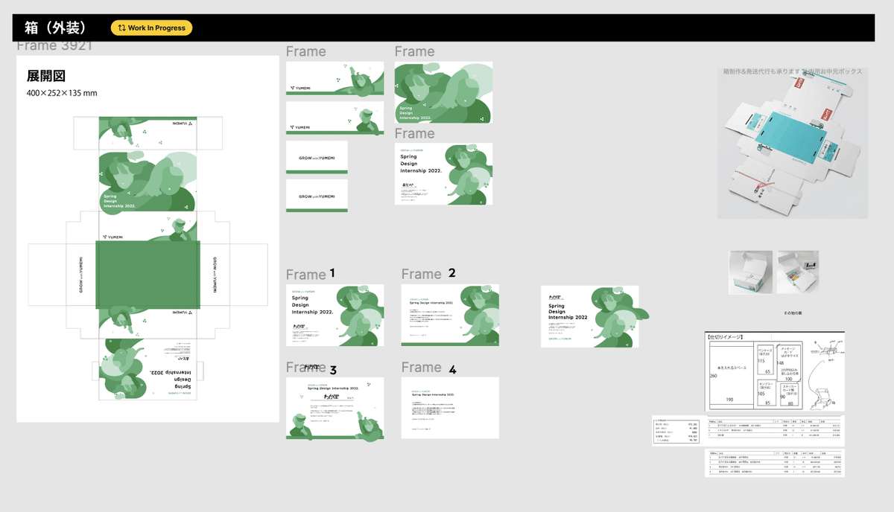Select the solid green rectangle in the die-line
The width and height of the screenshot is (894, 512).
click(x=148, y=275)
